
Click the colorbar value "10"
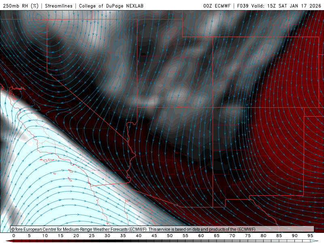[x=45, y=236]
